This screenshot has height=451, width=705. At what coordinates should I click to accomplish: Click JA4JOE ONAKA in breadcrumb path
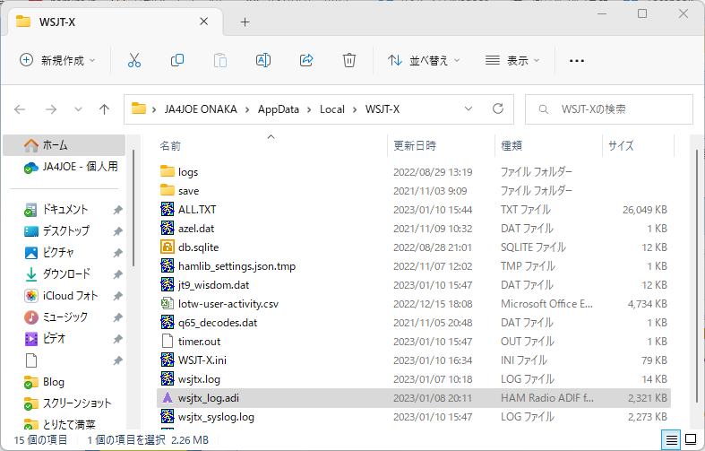pos(201,109)
